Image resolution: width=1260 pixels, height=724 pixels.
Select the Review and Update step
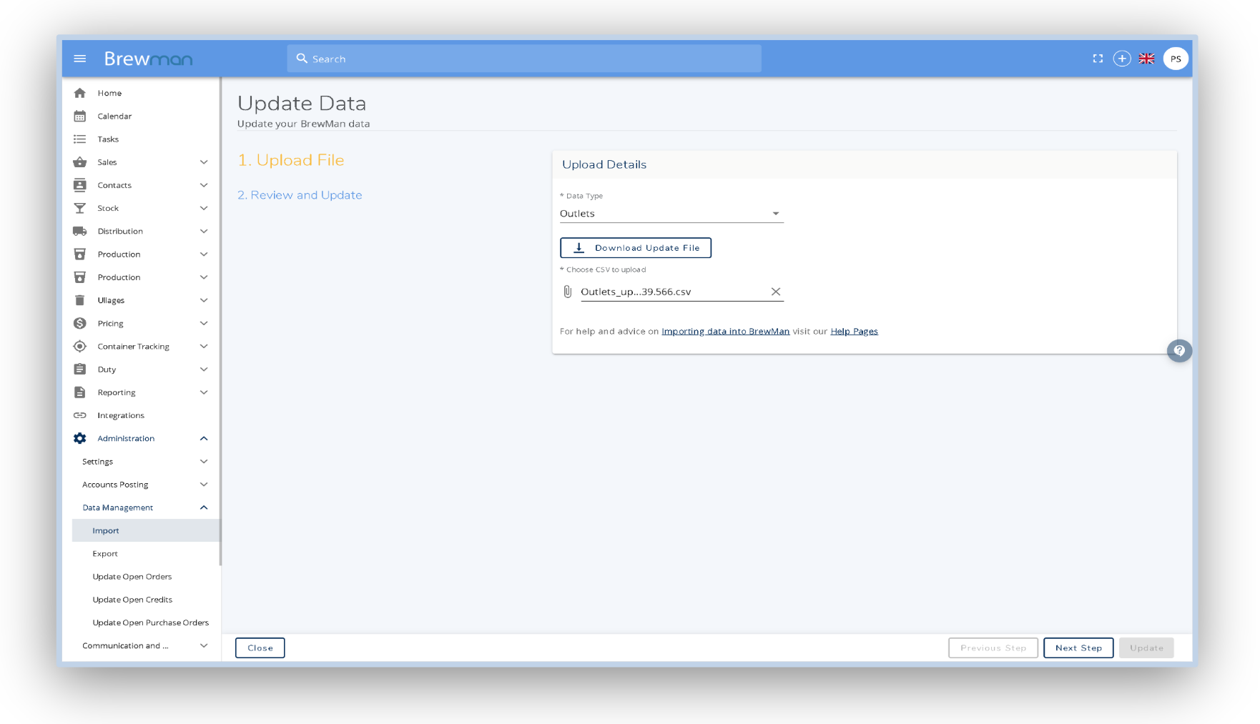coord(300,195)
